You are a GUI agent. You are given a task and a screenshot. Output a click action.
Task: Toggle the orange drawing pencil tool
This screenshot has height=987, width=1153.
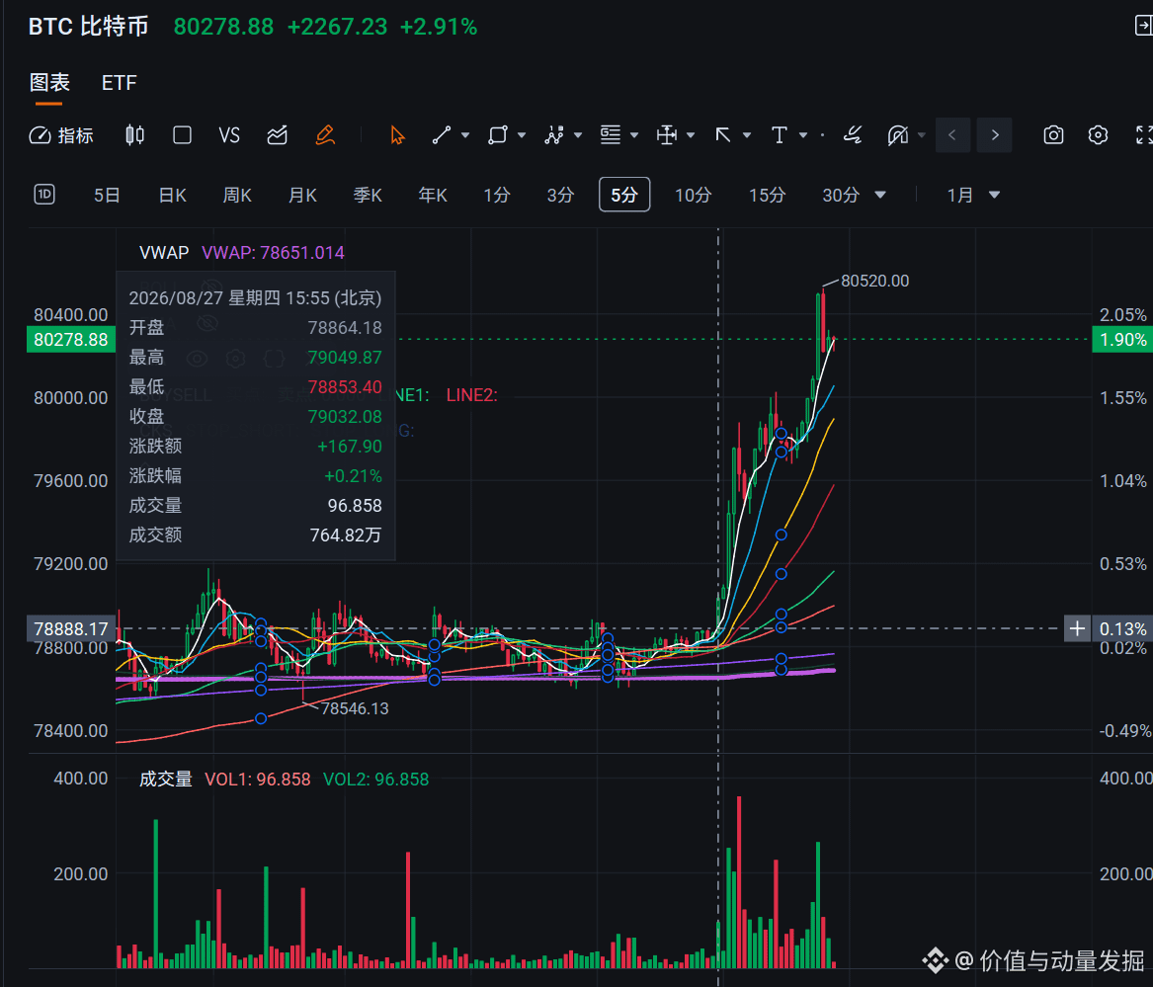pos(325,135)
